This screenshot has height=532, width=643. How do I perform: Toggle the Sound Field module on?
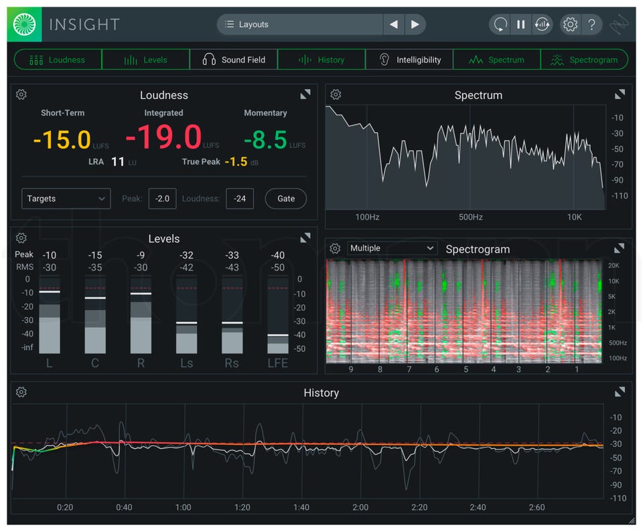click(x=234, y=60)
